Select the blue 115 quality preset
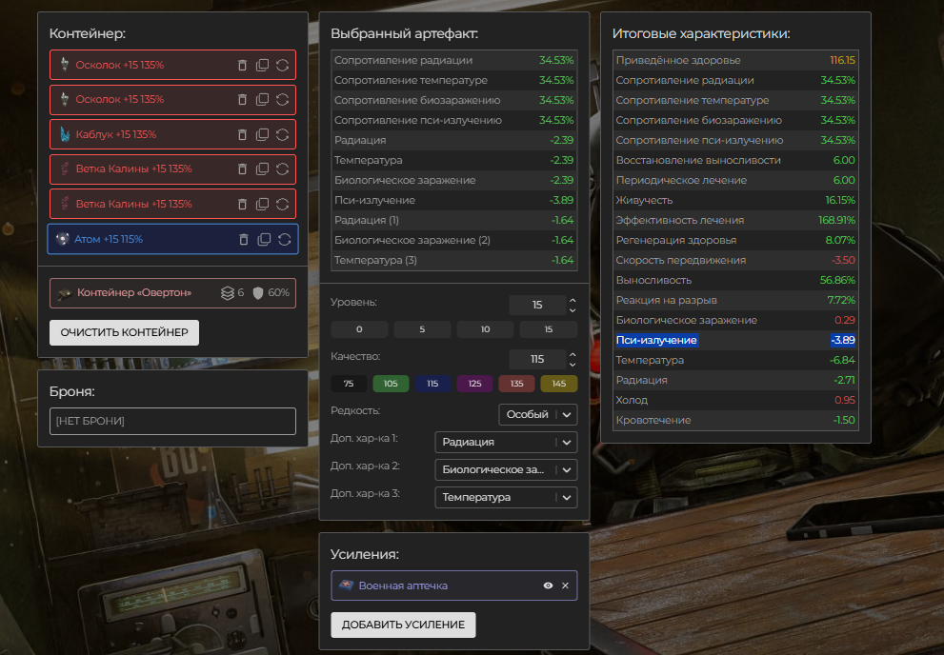 point(432,383)
